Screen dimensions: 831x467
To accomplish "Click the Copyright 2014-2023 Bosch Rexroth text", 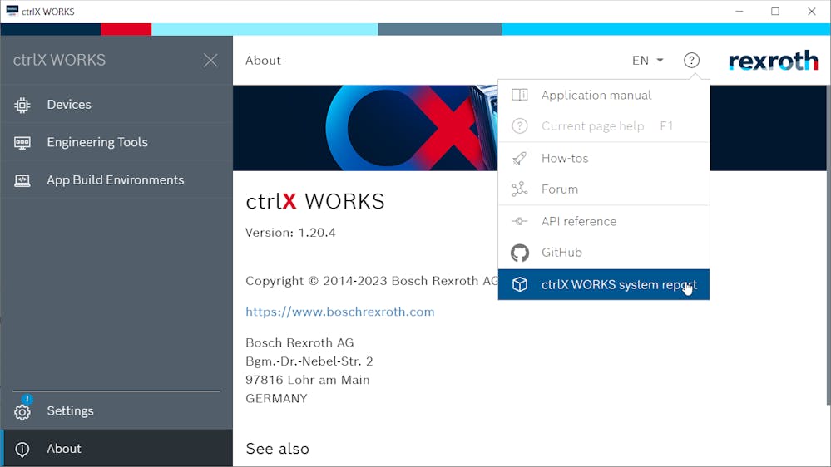I will [x=372, y=281].
